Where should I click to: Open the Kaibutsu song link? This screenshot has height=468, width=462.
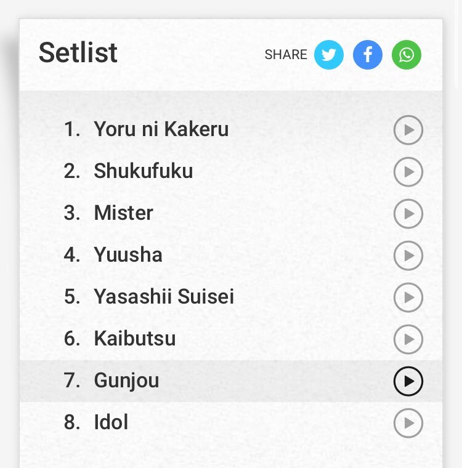[135, 339]
